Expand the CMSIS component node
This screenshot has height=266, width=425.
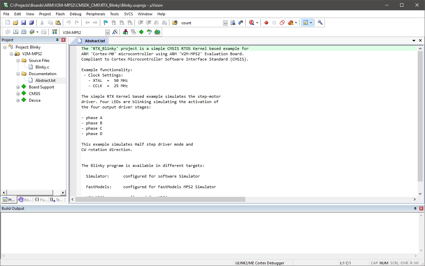tap(18, 94)
